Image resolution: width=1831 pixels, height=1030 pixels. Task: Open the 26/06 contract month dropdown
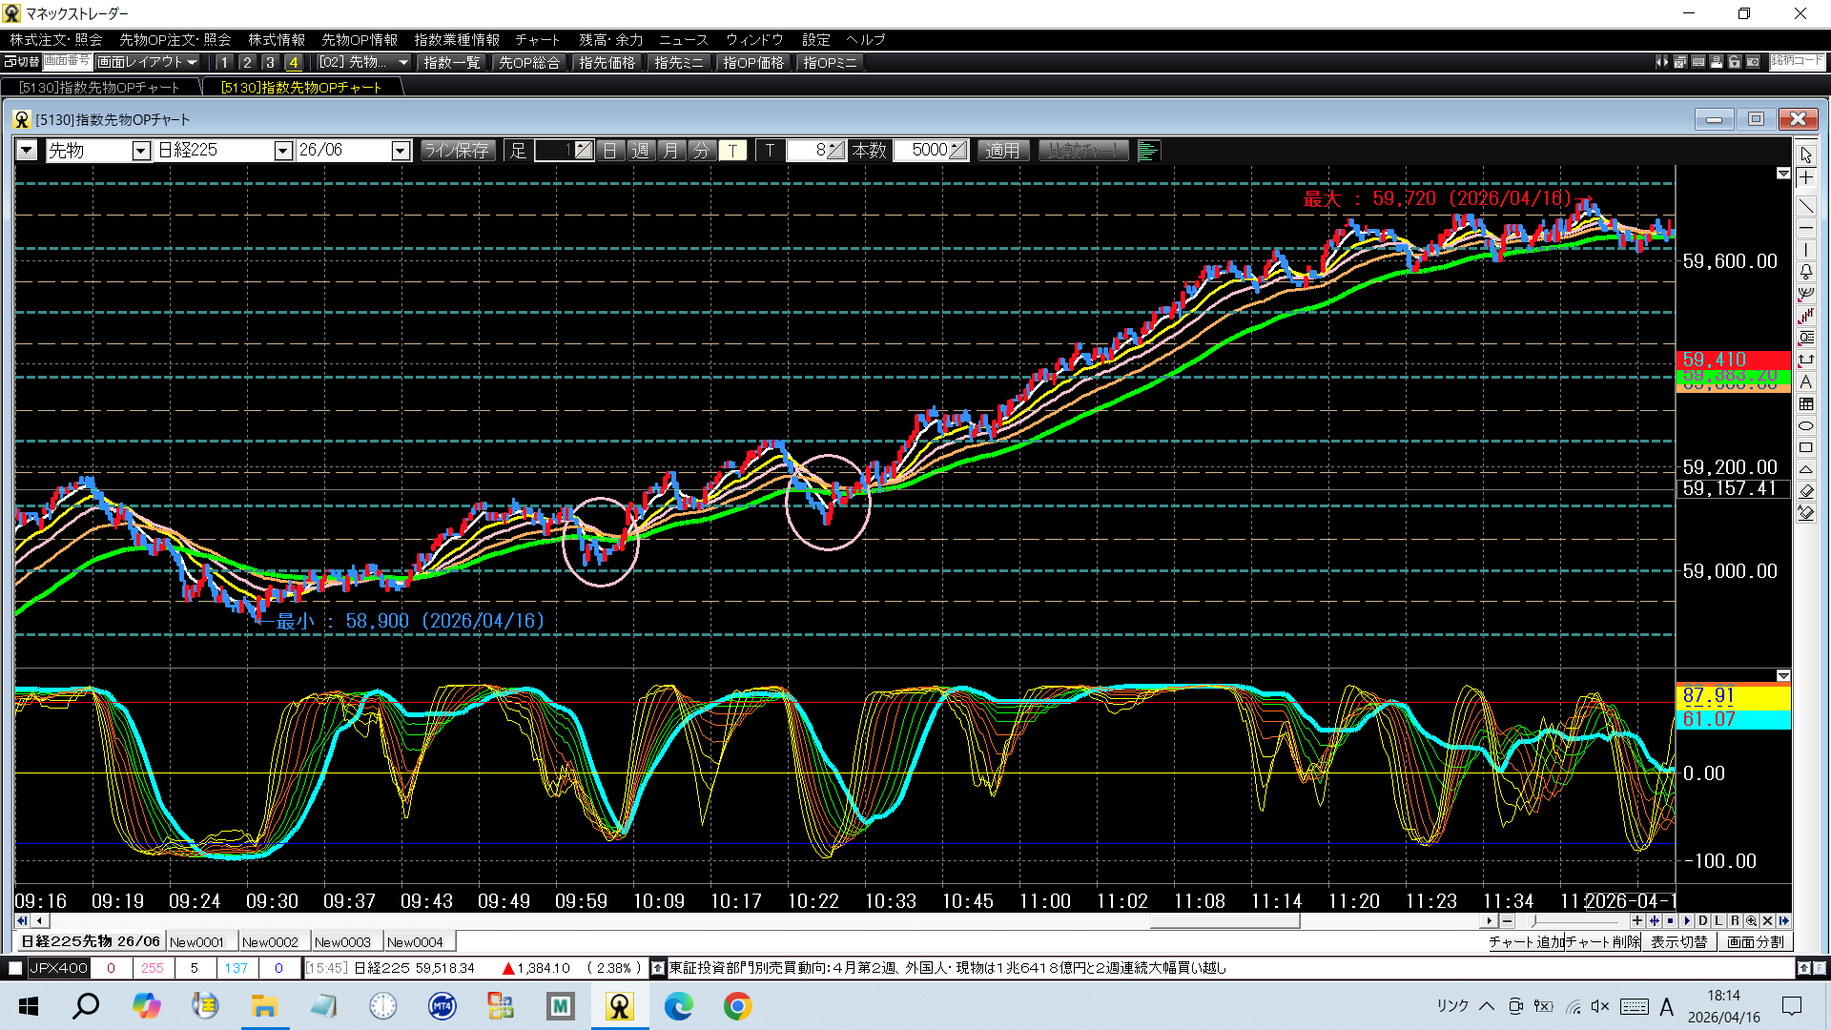pyautogui.click(x=401, y=151)
